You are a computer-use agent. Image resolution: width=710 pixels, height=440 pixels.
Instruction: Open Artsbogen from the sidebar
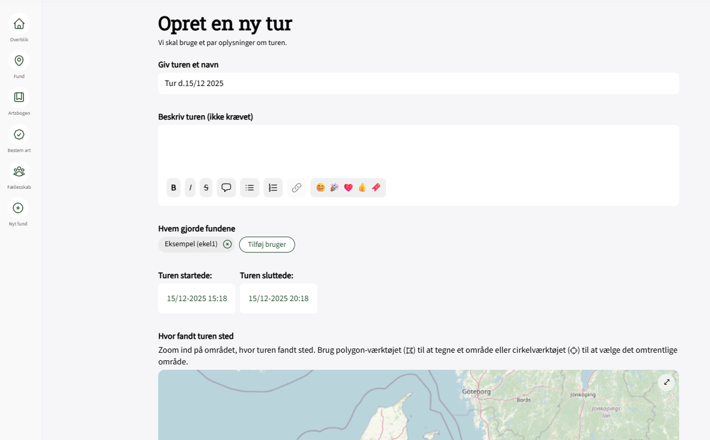19,97
